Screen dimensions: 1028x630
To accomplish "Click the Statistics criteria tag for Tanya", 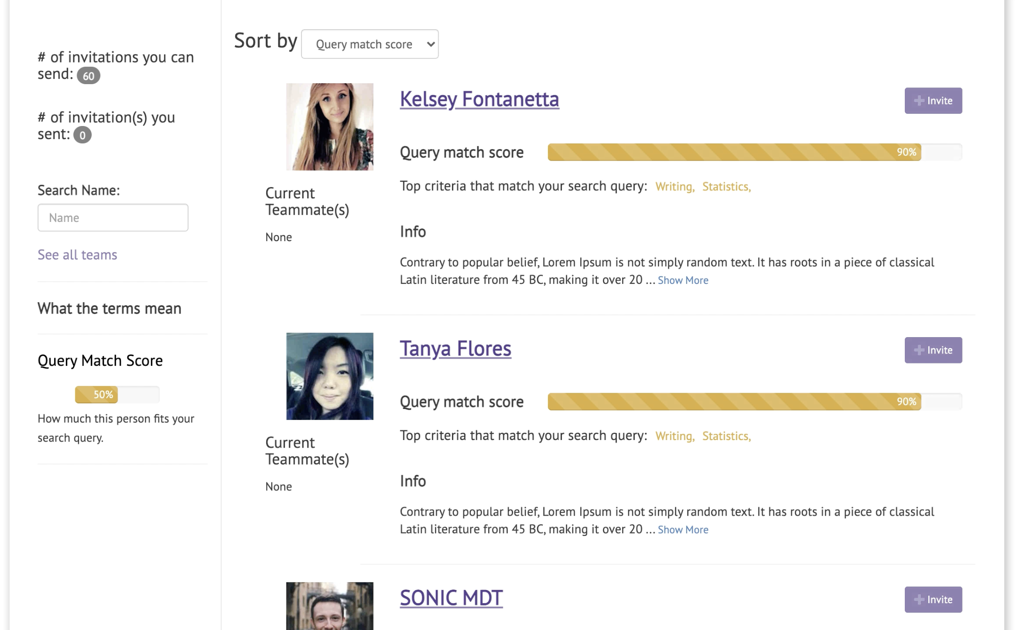I will 726,436.
